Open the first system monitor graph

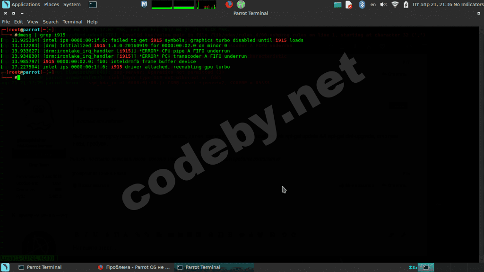coord(162,5)
